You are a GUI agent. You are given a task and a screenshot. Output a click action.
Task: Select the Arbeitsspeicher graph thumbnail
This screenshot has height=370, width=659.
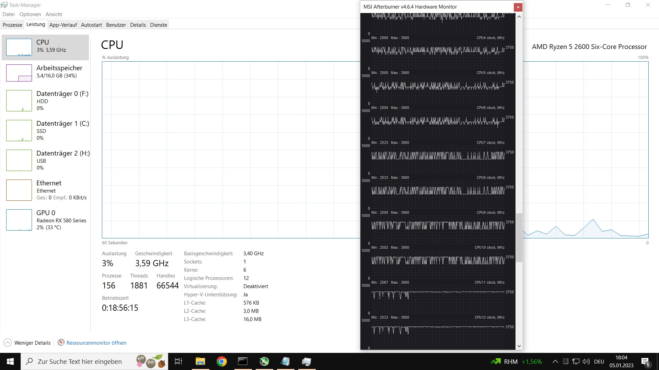19,73
